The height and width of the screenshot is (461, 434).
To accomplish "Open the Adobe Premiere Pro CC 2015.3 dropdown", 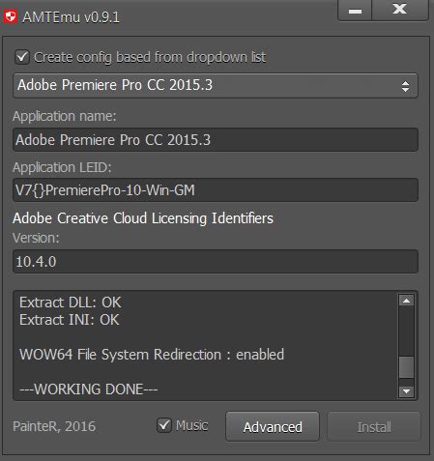I will pos(216,85).
